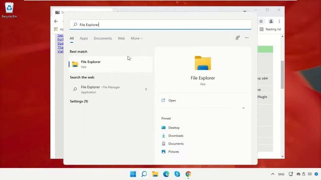The width and height of the screenshot is (321, 180).
Task: Switch to the Documents search tab
Action: point(103,38)
